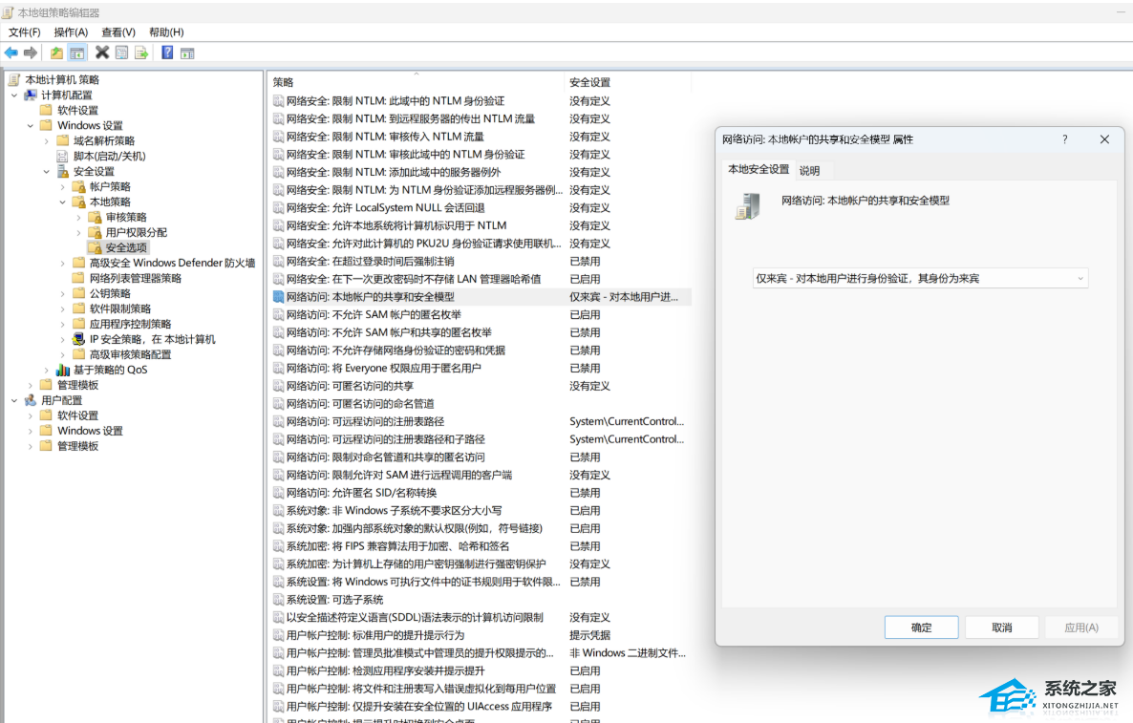Click the Export List toolbar icon
Screen dimensions: 1133x723
coord(140,53)
